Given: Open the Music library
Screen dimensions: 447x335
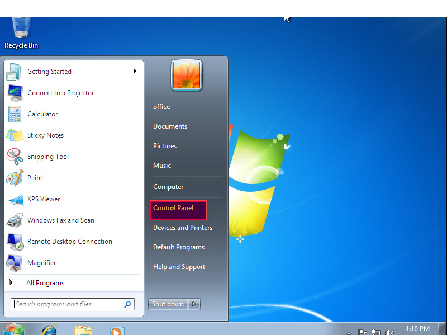Looking at the screenshot, I should (x=162, y=166).
